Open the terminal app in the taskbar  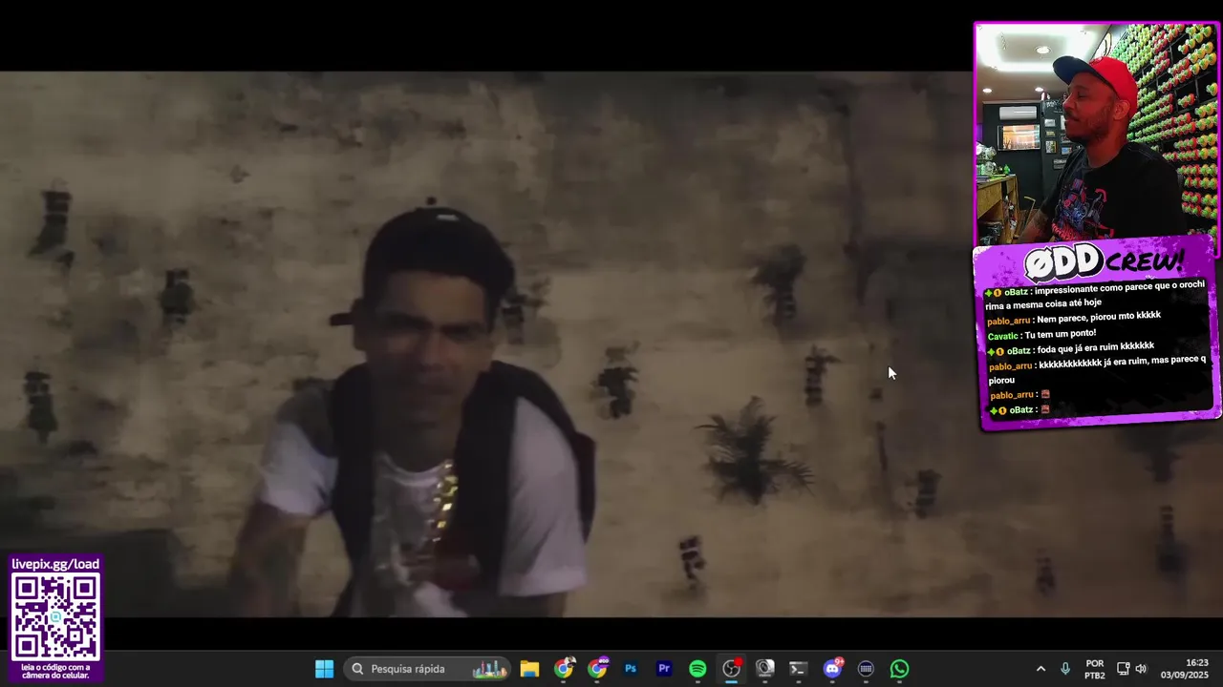[798, 669]
